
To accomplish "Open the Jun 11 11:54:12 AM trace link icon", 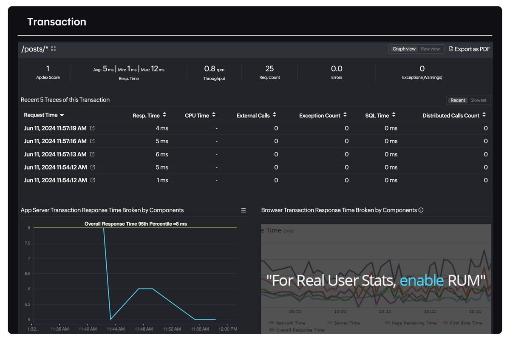I will 93,167.
